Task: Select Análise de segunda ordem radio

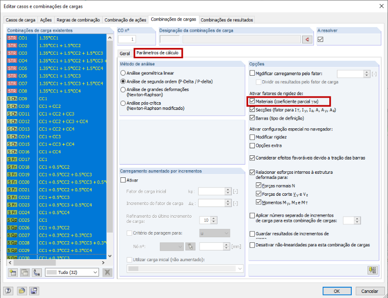Action: (x=123, y=81)
